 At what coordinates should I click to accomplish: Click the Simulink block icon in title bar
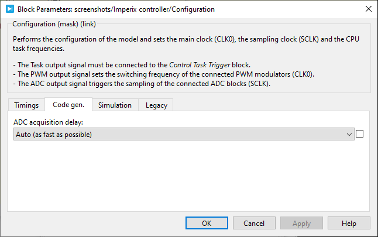[x=9, y=9]
